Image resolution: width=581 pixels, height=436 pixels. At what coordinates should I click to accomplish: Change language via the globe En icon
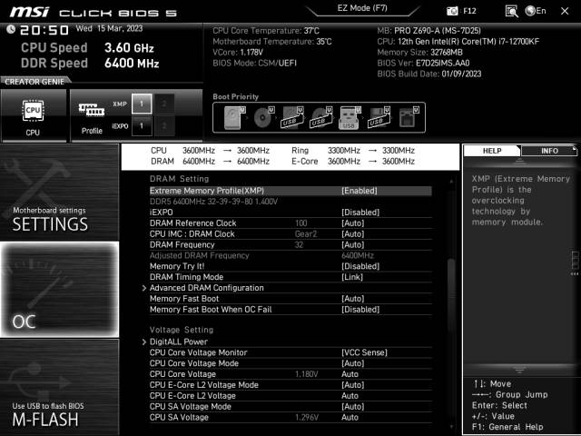[x=536, y=11]
